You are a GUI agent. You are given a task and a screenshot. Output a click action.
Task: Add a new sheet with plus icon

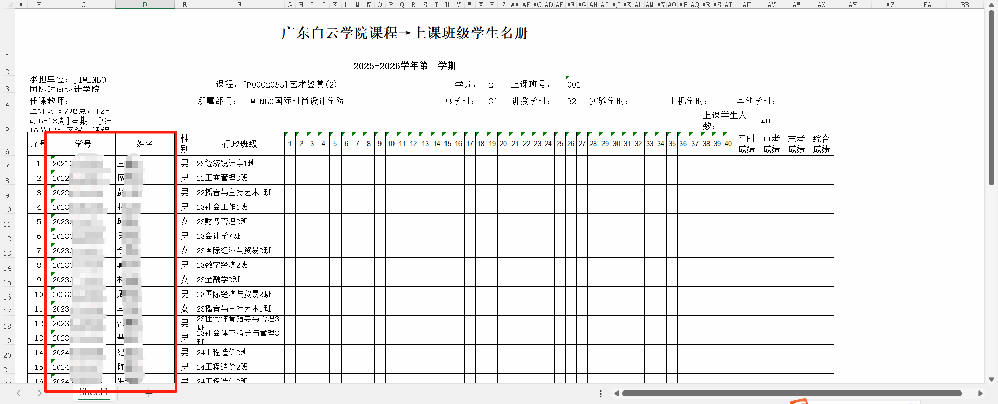(149, 394)
